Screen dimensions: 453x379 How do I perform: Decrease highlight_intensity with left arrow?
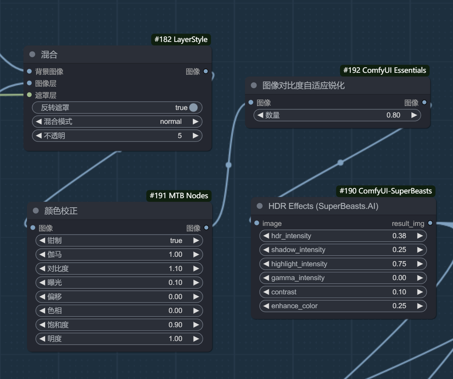pyautogui.click(x=266, y=264)
